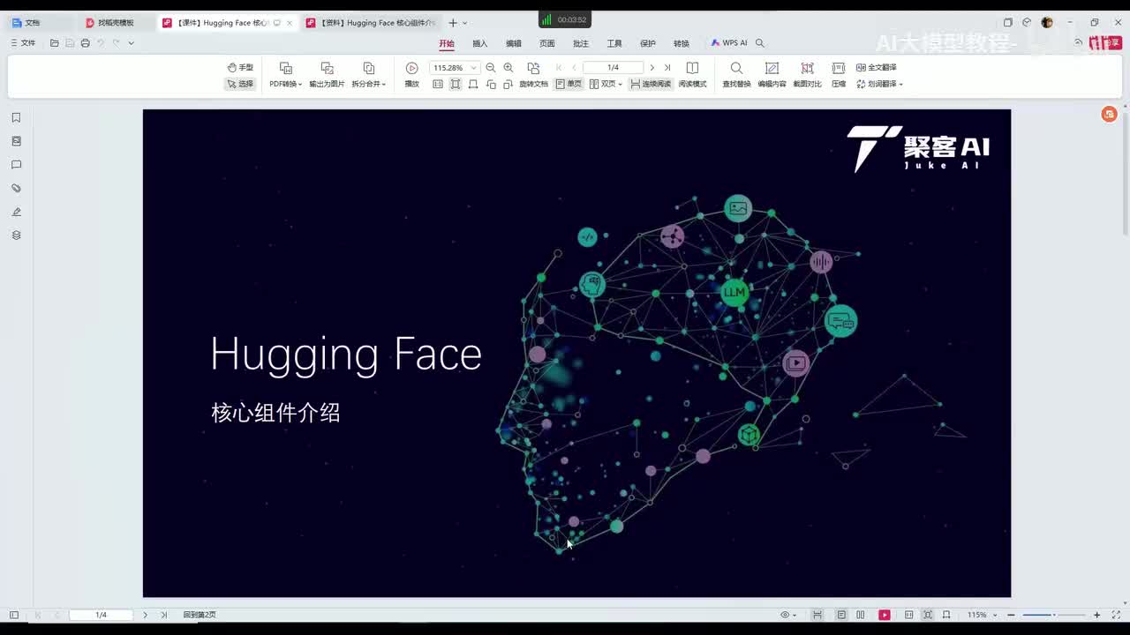Screen dimensions: 1130x635
Task: Go to next page arrow in toolbar
Action: coord(652,68)
